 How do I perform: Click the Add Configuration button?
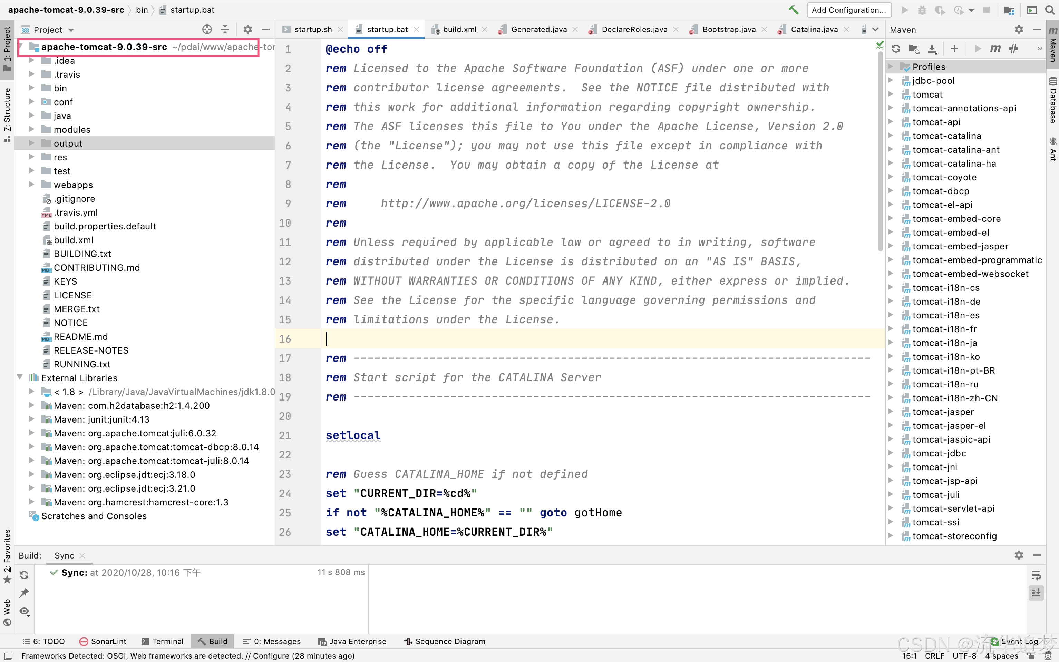(848, 10)
